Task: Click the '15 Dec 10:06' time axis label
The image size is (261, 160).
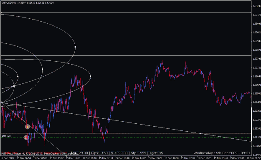Action: click(x=73, y=158)
